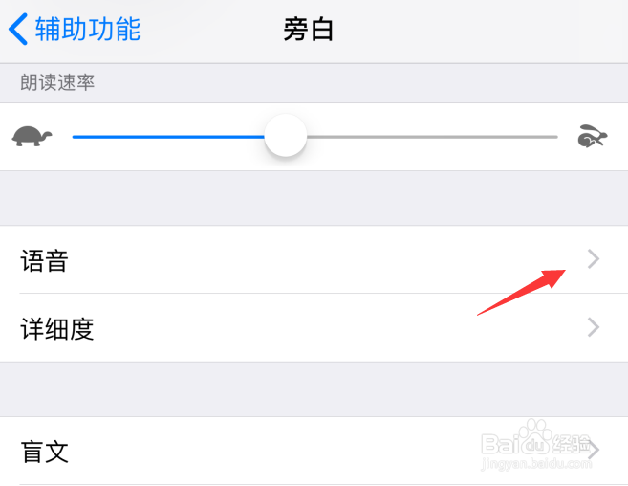Image resolution: width=628 pixels, height=486 pixels.
Task: Tap the 朗读速率 section header
Action: [57, 82]
